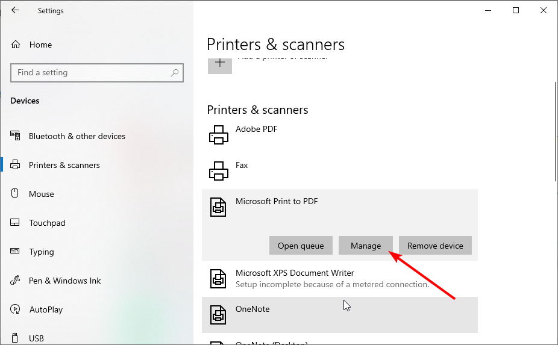
Task: Click the Adobe PDF printer icon
Action: coord(219,135)
